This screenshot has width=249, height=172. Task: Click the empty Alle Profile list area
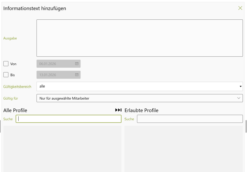[62, 148]
